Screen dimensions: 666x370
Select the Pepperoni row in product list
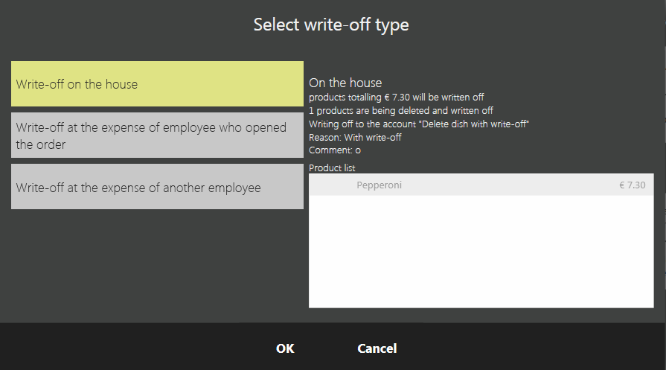tap(481, 185)
